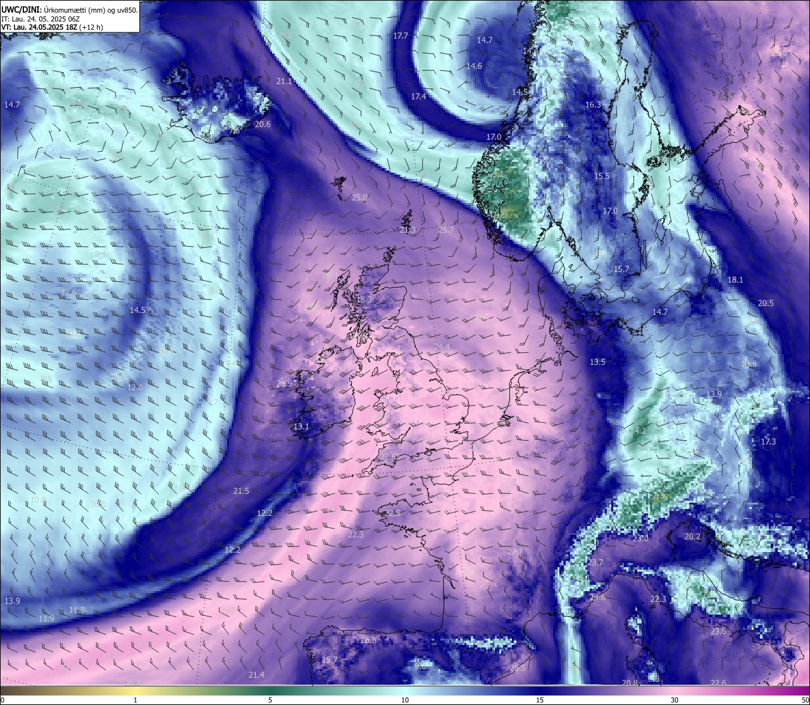Click the 22.6 value label
The height and width of the screenshot is (705, 810).
[x=718, y=683]
